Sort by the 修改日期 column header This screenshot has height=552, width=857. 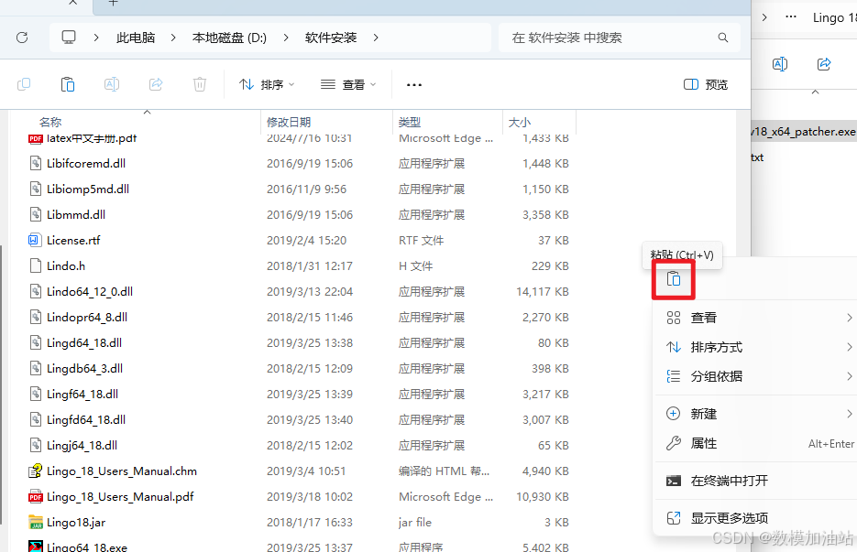289,123
